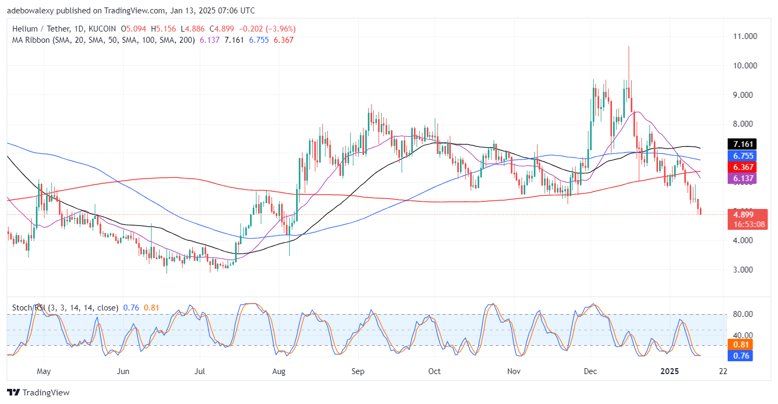Click the Sep date axis label
Viewport: 778px width, 404px height.
[x=358, y=371]
